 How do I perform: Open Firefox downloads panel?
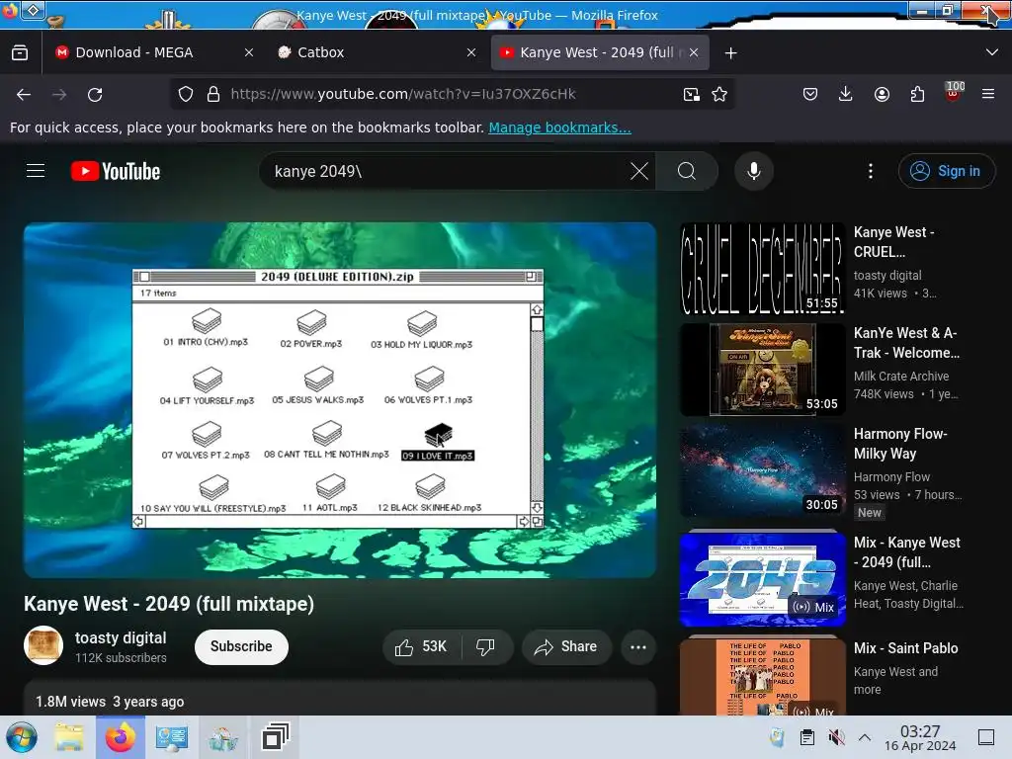pos(846,94)
